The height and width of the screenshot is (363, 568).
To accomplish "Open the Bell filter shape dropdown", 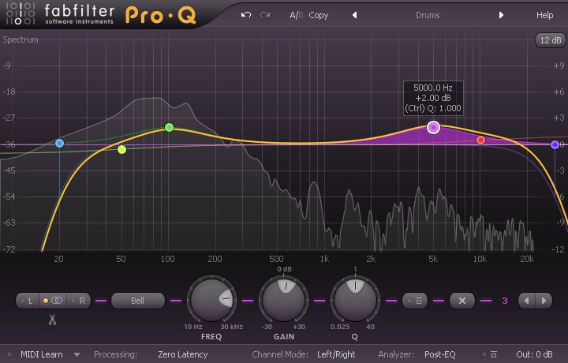I will coord(137,301).
